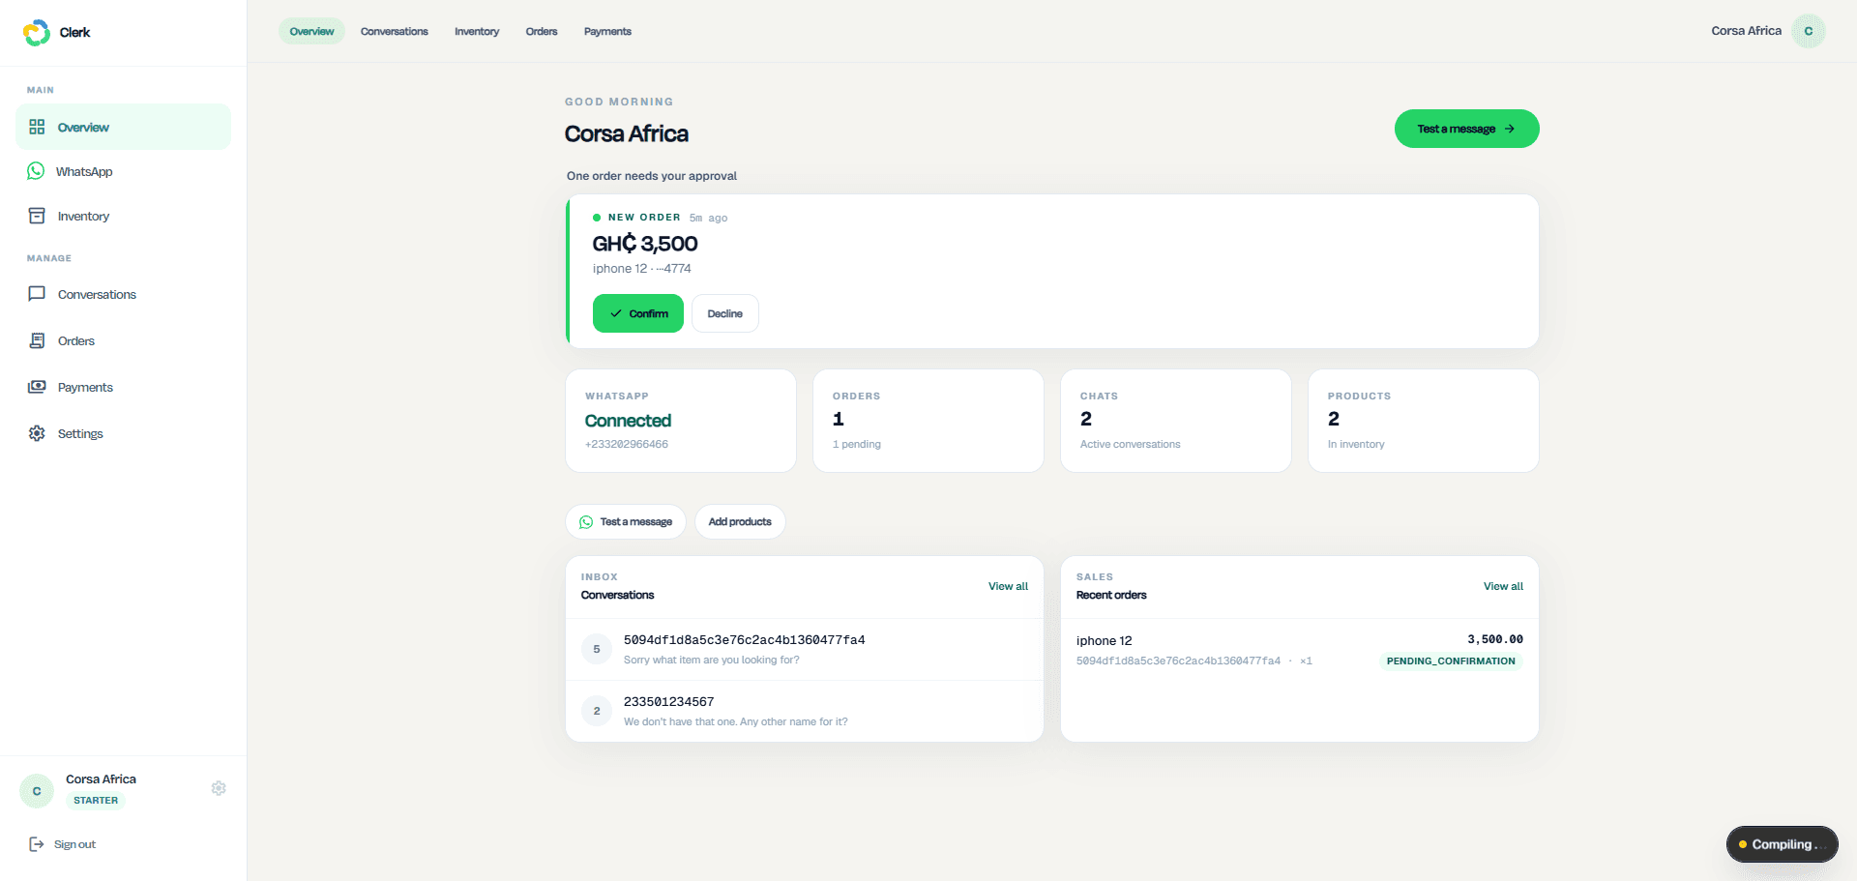Click the unread badge showing 5
Screen dimensions: 1857x881
coord(597,649)
